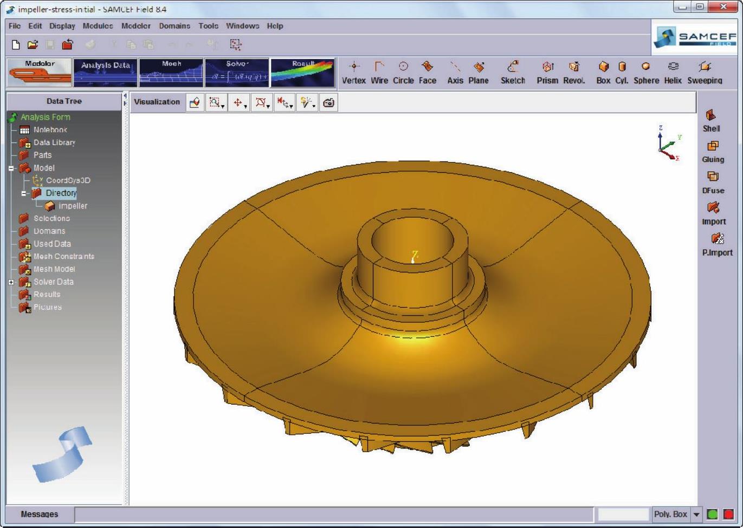
Task: Click the red stop indicator
Action: pos(728,514)
